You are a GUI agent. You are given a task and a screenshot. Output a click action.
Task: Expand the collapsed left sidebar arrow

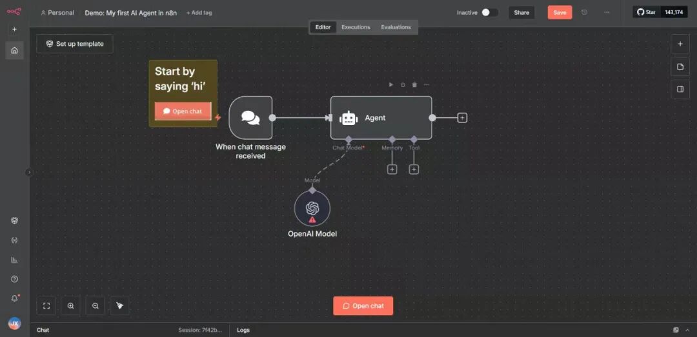pyautogui.click(x=28, y=172)
